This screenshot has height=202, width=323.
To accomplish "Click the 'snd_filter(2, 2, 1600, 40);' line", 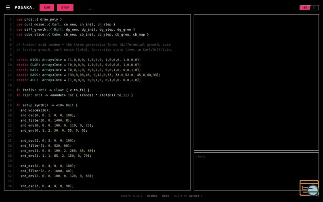I will coord(47,171).
